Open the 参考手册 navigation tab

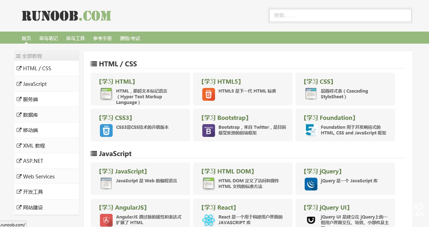[x=102, y=38]
